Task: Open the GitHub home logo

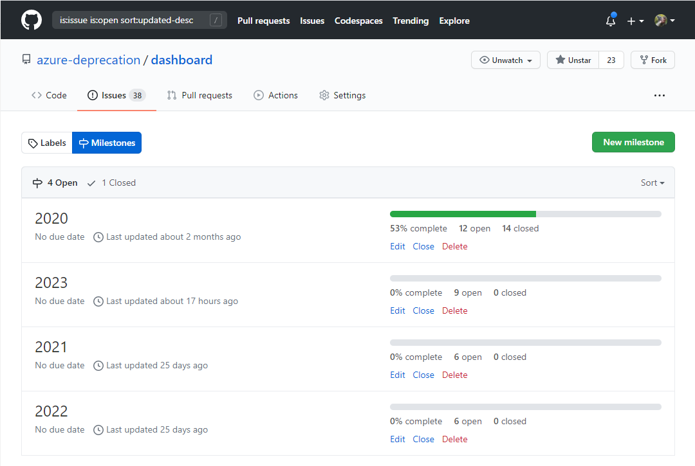Action: (x=32, y=21)
